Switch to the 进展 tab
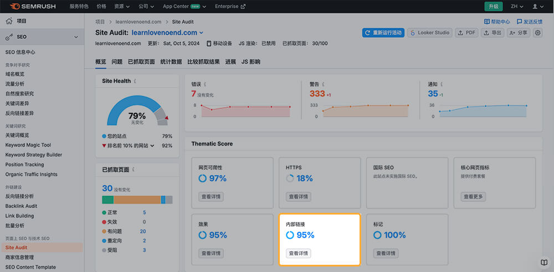Viewport: 554px width, 272px height. (230, 62)
